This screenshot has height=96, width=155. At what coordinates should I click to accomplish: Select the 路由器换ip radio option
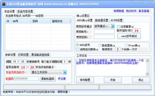click(100, 45)
